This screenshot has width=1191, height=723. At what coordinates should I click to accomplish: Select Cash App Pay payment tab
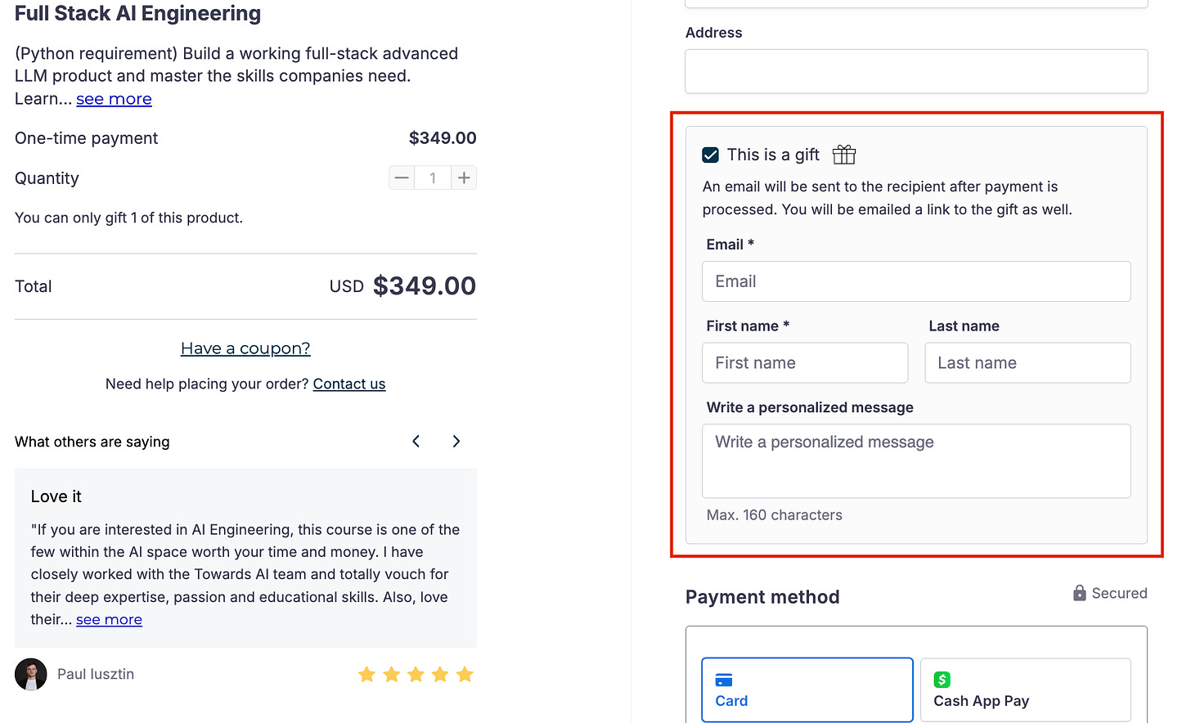[x=1025, y=689]
